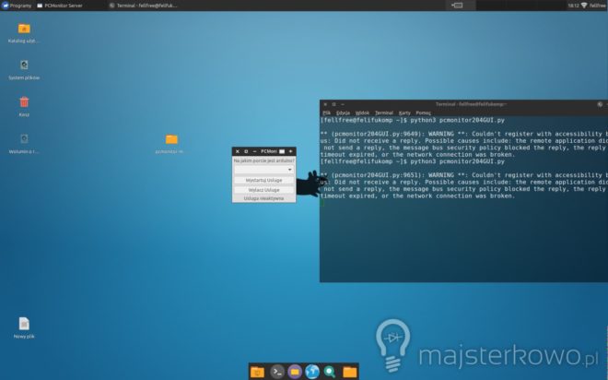The image size is (608, 380).
Task: Click the Wystartuj Usługę button
Action: [x=263, y=180]
